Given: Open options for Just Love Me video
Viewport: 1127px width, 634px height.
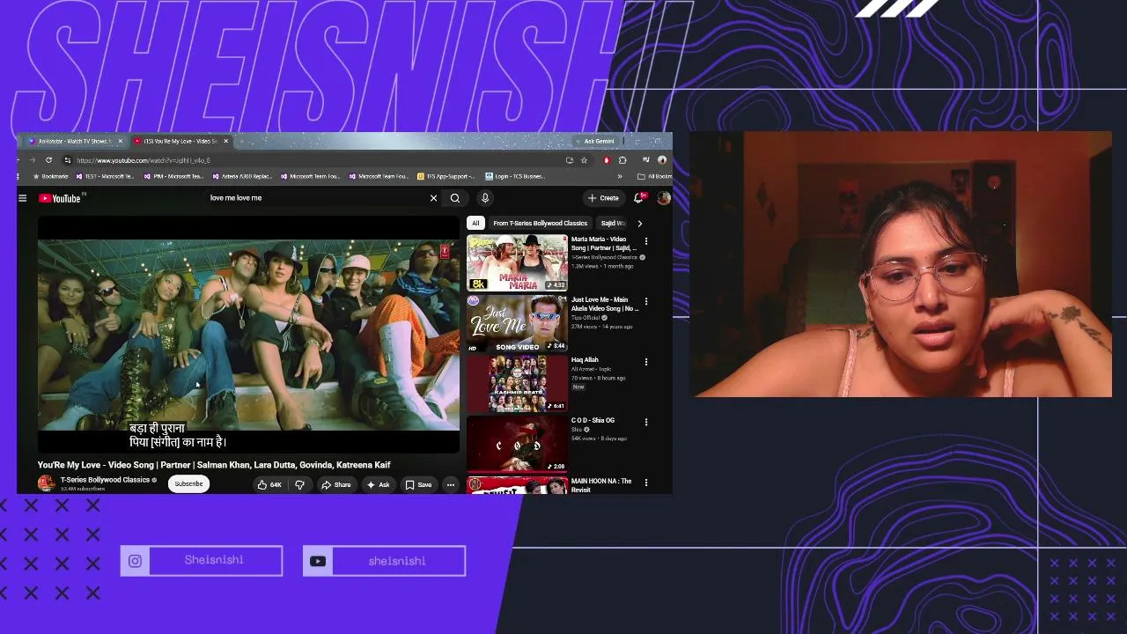Looking at the screenshot, I should pos(645,301).
